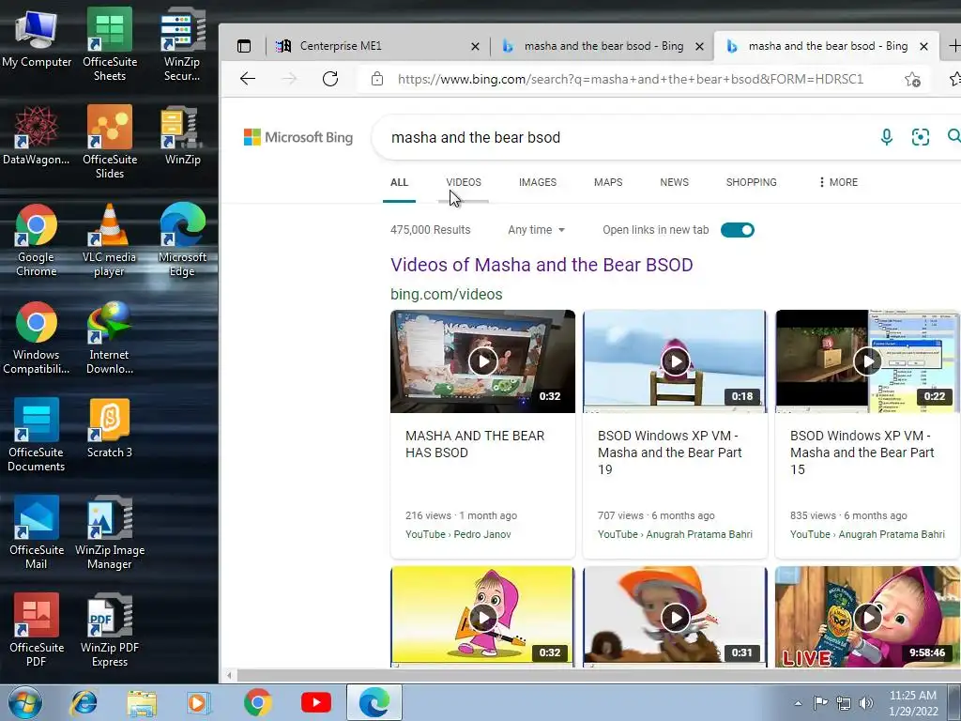Open MASHA AND THE BEAR HAS BSOD title
The image size is (961, 721).
(x=475, y=444)
